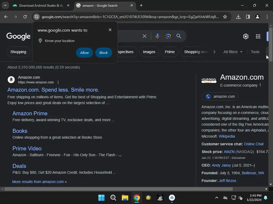
Task: Click the Amazon favicon in first result
Action: click(11, 80)
